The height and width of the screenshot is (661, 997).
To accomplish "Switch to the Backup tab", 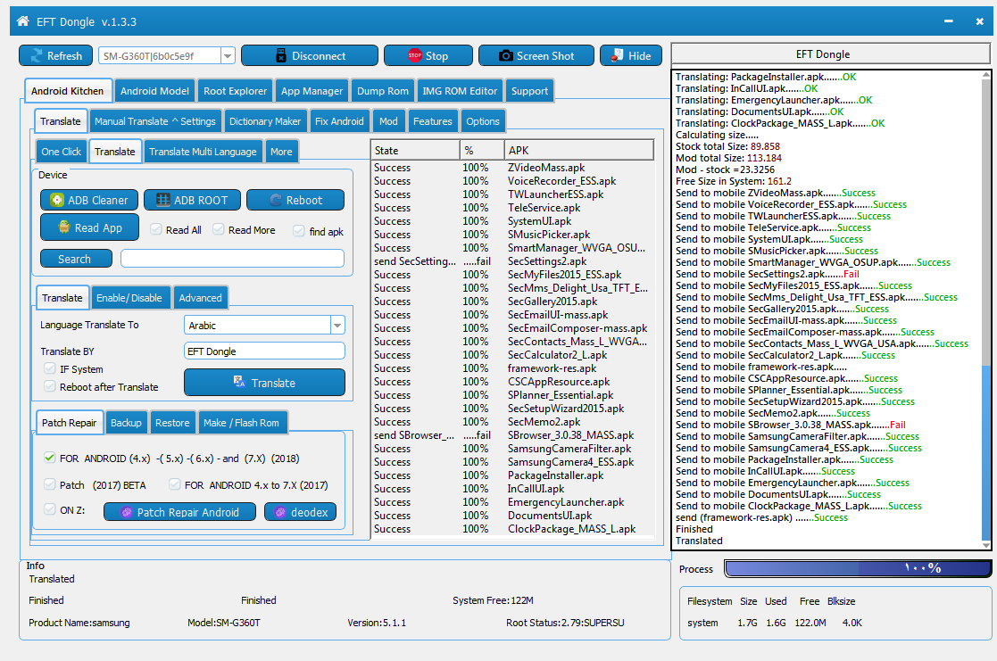I will pos(126,423).
